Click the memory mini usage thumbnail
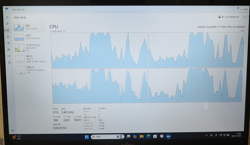The image size is (250, 145). pyautogui.click(x=19, y=37)
